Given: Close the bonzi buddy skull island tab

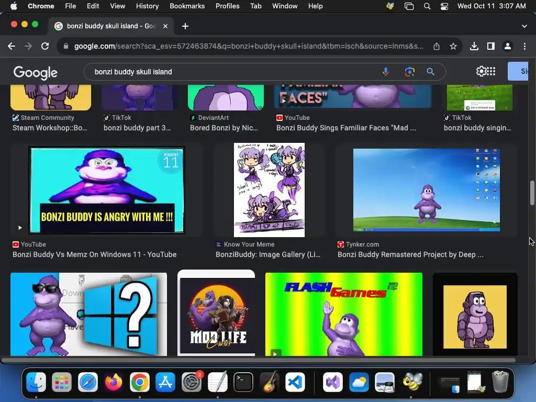Looking at the screenshot, I should pyautogui.click(x=165, y=26).
